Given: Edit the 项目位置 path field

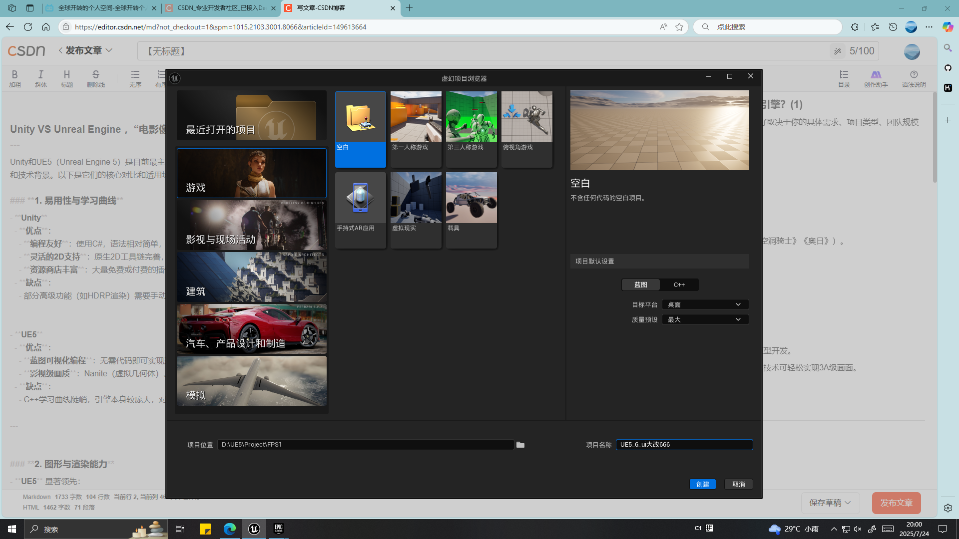Looking at the screenshot, I should click(x=366, y=445).
